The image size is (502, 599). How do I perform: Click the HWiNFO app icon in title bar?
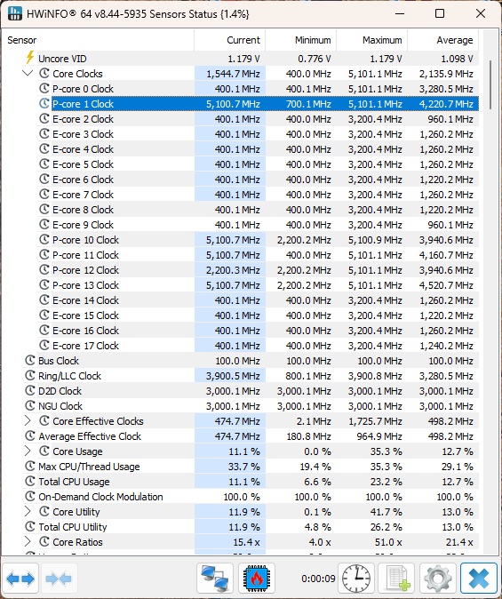[14, 13]
